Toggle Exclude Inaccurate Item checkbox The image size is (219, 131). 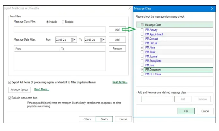10,98
